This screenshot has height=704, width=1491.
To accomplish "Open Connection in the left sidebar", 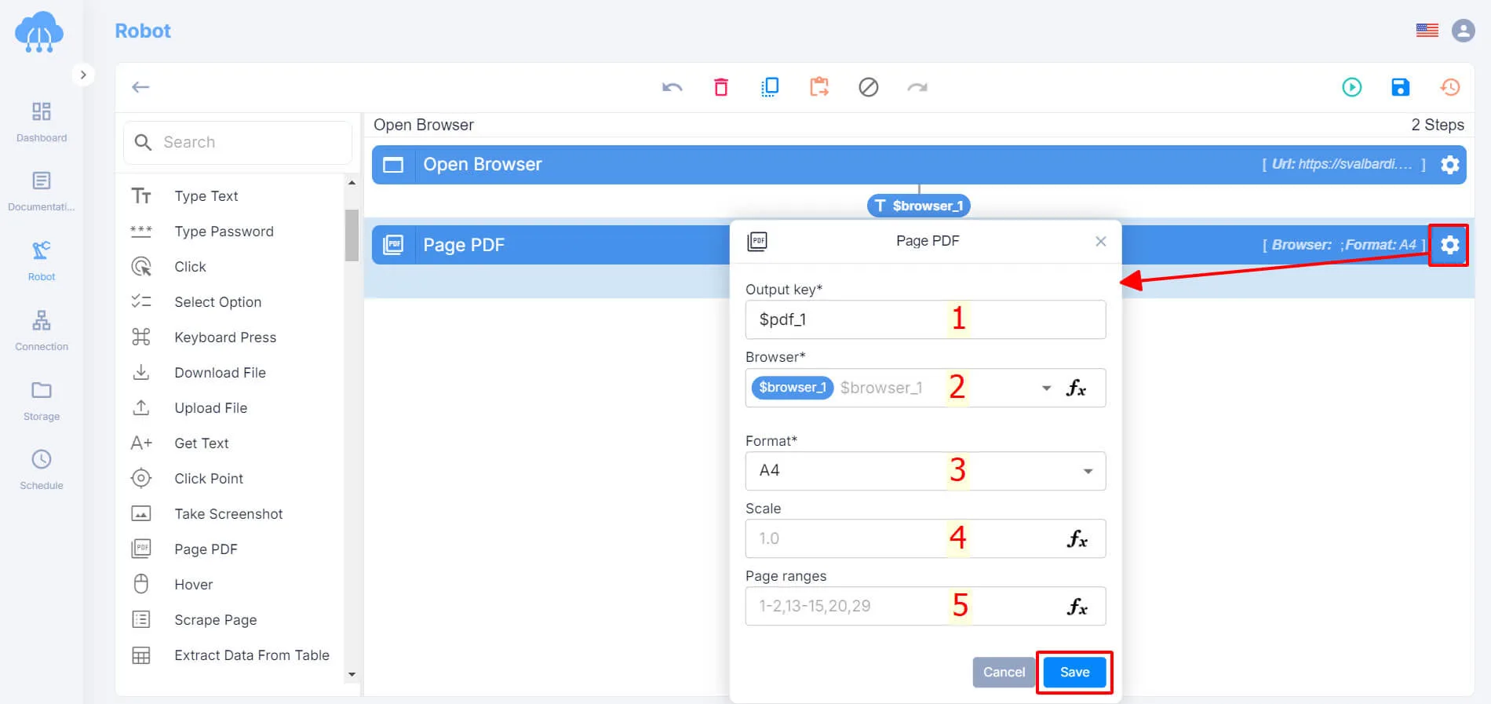I will (x=42, y=330).
